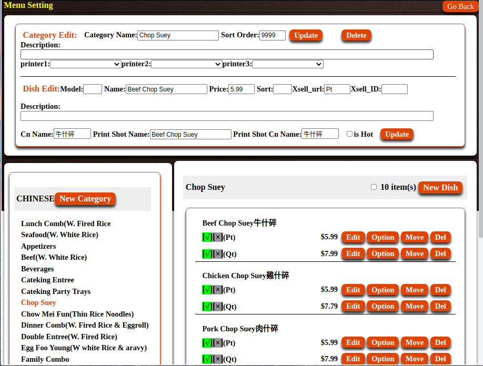Click gray X icon for Chicken Chop Suey Qt
483x366 pixels.
tap(218, 307)
